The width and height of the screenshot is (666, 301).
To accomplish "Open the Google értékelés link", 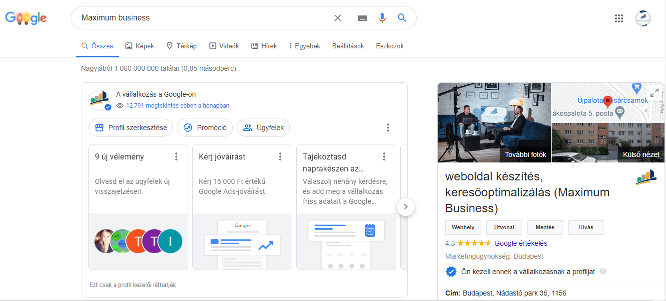I will click(521, 243).
